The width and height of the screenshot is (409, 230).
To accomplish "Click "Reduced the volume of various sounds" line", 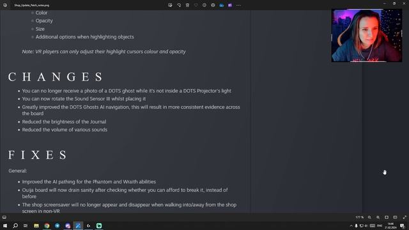I will (x=65, y=130).
